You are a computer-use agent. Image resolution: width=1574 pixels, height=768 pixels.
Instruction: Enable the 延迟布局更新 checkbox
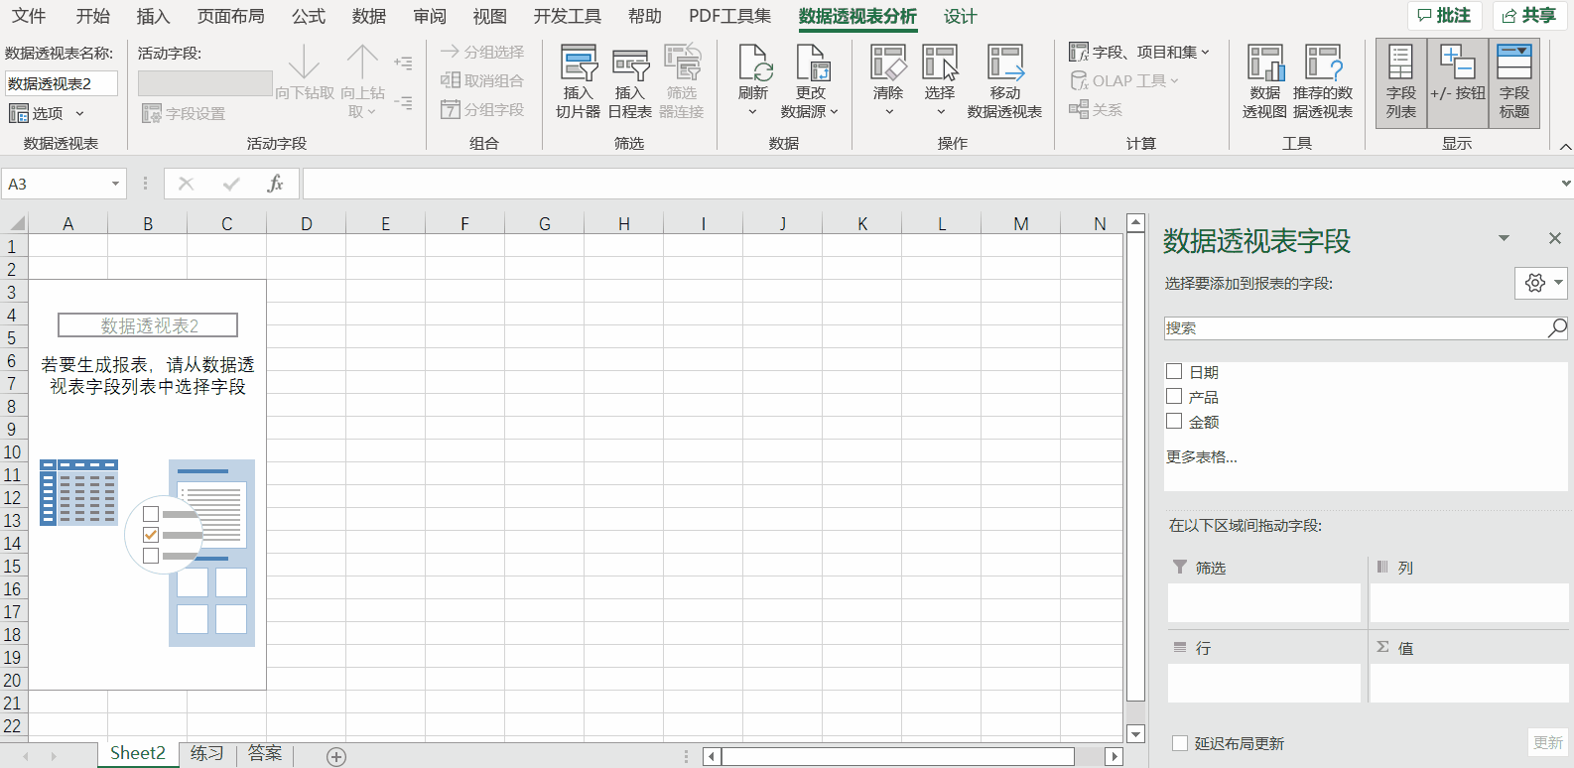click(1180, 743)
